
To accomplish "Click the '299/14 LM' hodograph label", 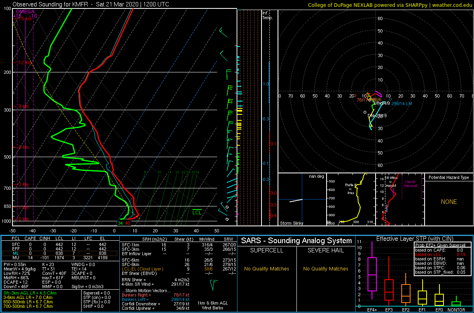I will tap(401, 104).
